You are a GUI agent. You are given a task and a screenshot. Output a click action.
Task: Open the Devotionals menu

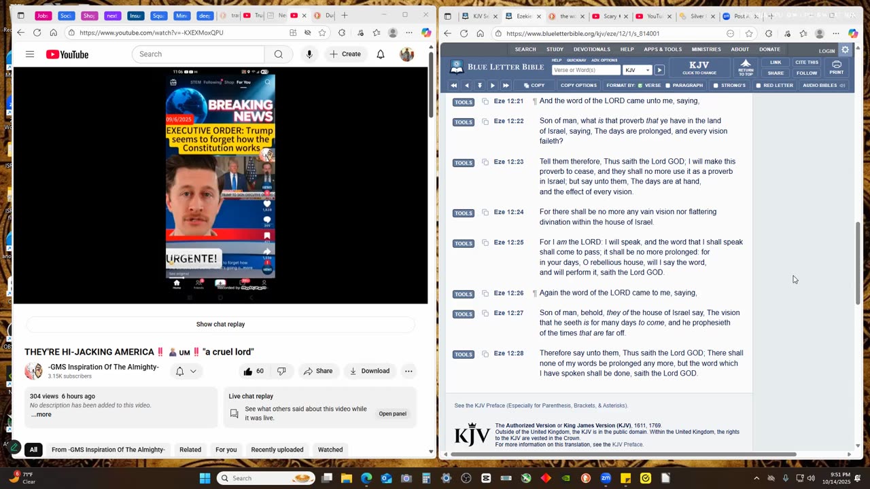591,50
